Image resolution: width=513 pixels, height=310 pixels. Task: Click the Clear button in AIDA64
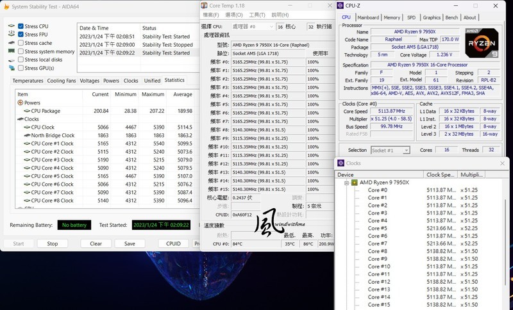(x=96, y=243)
